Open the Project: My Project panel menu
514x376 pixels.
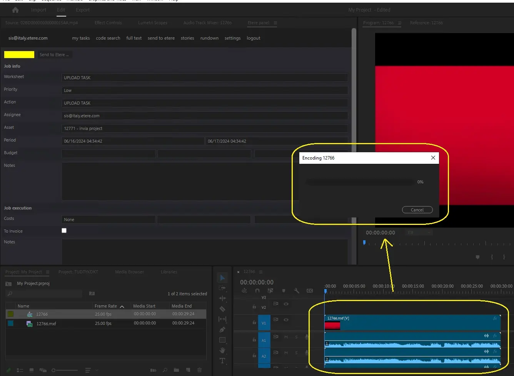click(x=48, y=272)
